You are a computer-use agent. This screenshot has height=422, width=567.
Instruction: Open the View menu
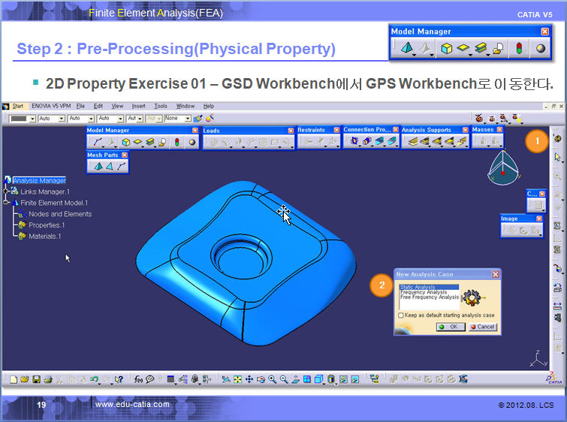tap(117, 106)
